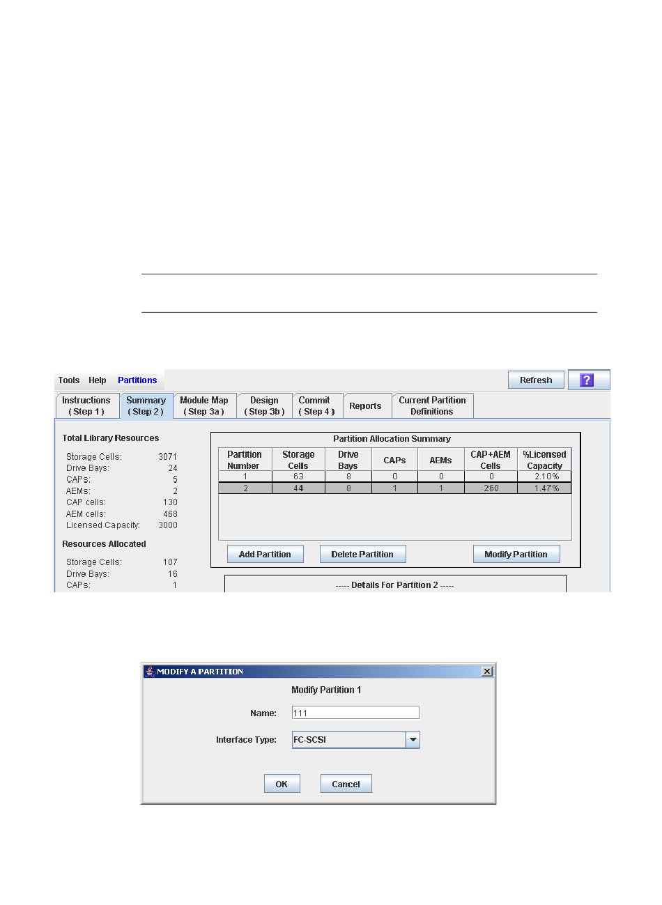Click the 2.10% licensed capacity cell
Image resolution: width=662 pixels, height=905 pixels.
coord(546,477)
